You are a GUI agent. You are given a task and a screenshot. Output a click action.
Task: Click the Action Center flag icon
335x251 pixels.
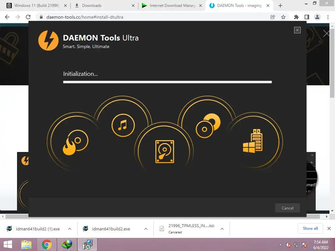click(x=304, y=245)
